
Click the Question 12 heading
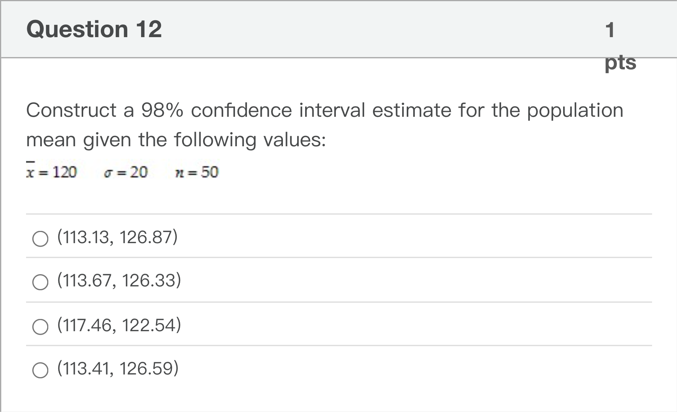94,29
